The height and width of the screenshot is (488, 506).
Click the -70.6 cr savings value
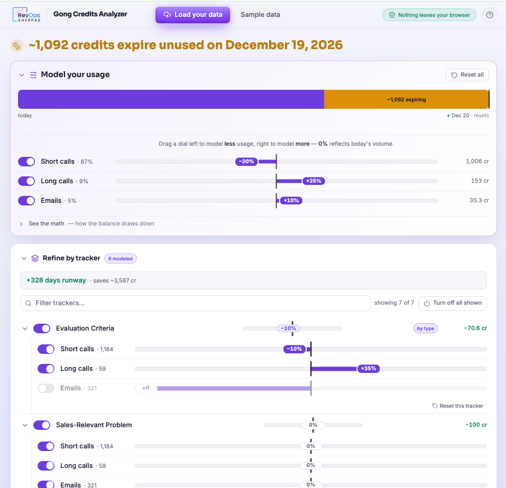pyautogui.click(x=475, y=328)
